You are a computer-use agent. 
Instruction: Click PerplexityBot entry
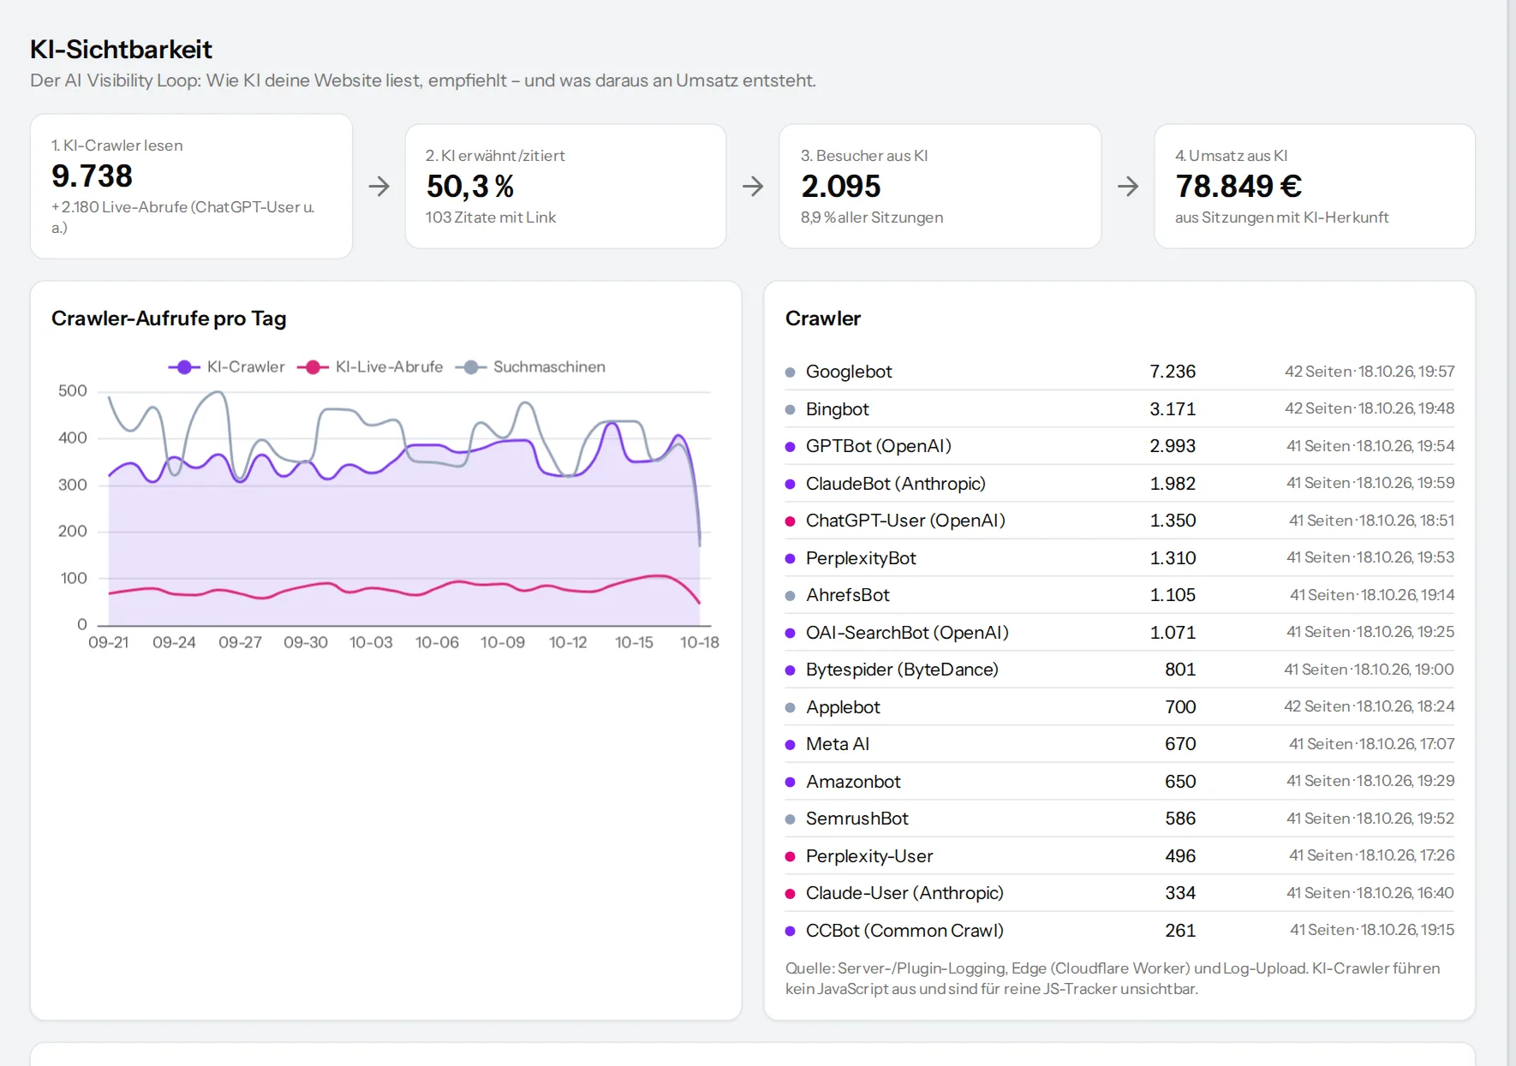pyautogui.click(x=1119, y=557)
